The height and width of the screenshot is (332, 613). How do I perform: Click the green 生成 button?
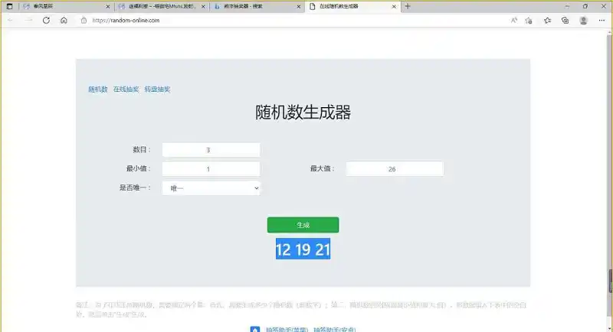[303, 225]
